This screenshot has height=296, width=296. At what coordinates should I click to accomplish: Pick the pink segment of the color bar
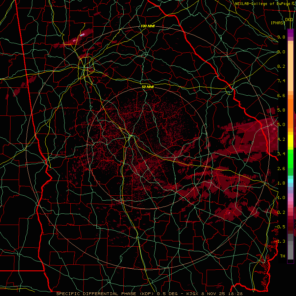pos(290,199)
